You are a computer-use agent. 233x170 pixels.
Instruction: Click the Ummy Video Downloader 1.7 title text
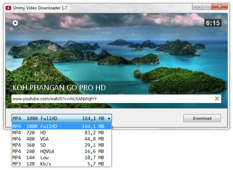pyautogui.click(x=40, y=8)
